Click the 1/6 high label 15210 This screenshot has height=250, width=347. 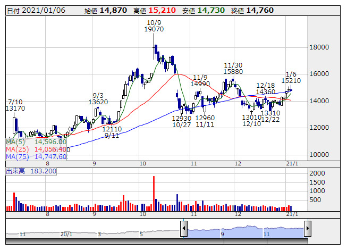(x=291, y=81)
